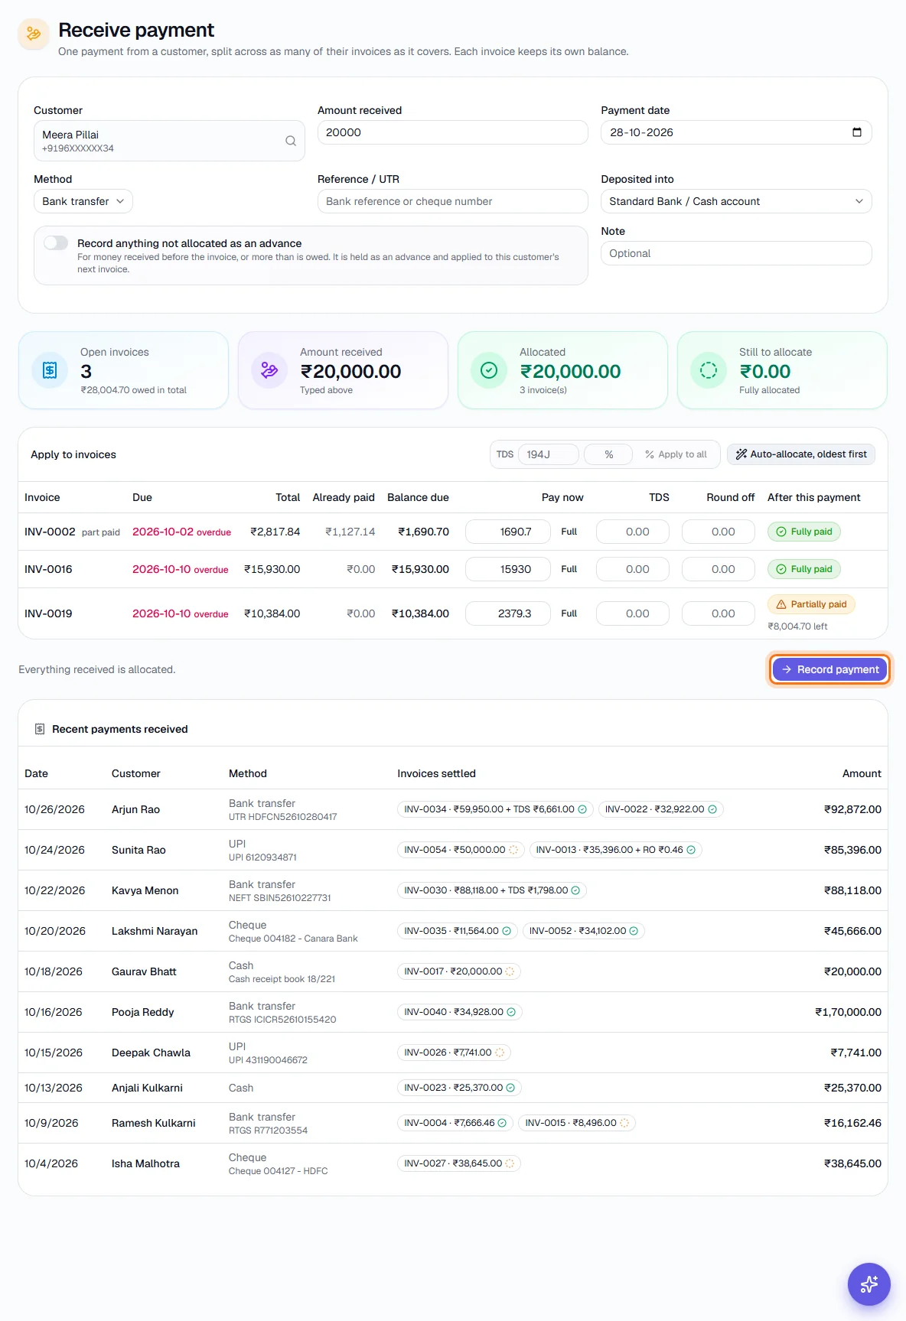Image resolution: width=906 pixels, height=1321 pixels.
Task: Open the Deposited into account dropdown
Action: point(736,201)
